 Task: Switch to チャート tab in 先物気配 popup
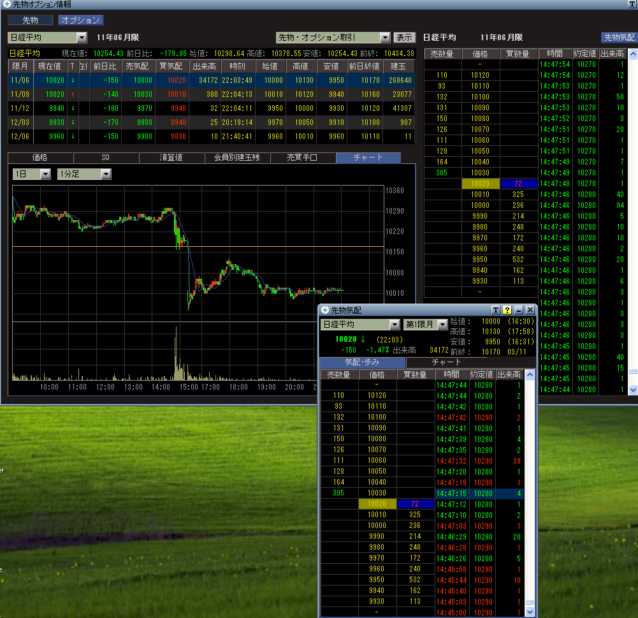click(x=447, y=362)
